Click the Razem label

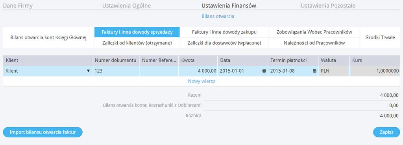tap(194, 95)
